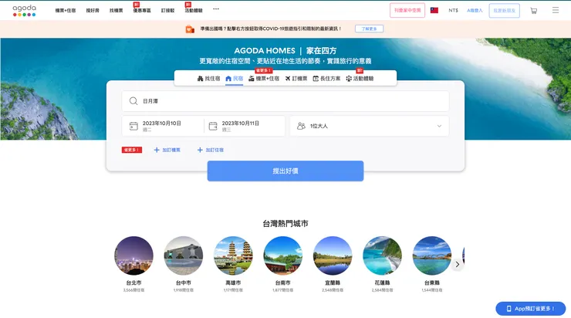
Task: Click 了解更多 in COVID-19 banner
Action: [370, 29]
